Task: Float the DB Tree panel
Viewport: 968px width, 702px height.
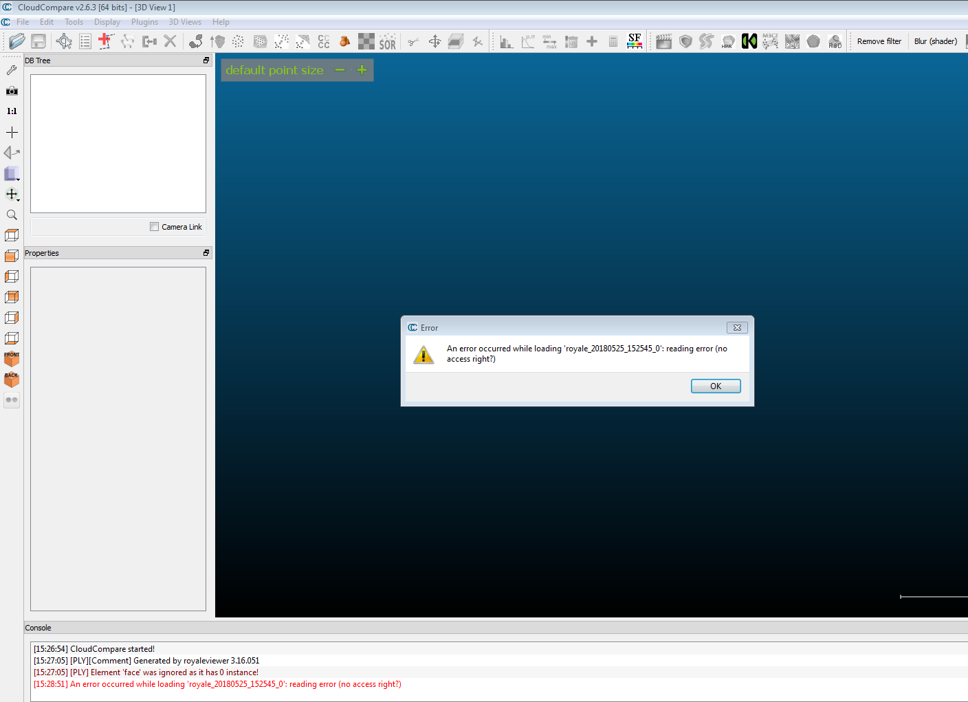Action: pos(206,61)
